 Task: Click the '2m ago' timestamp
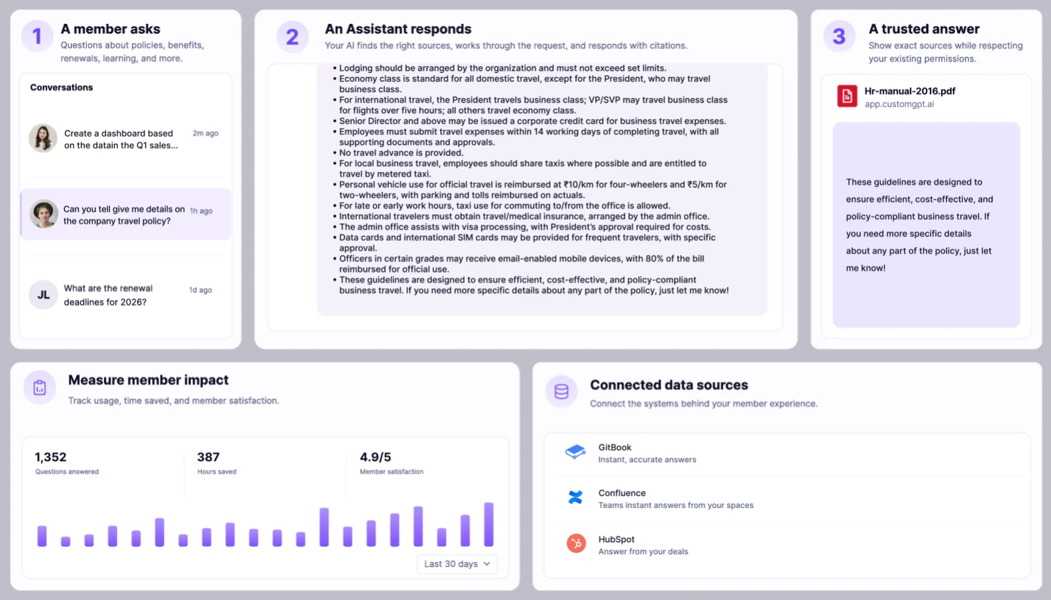[x=205, y=133]
